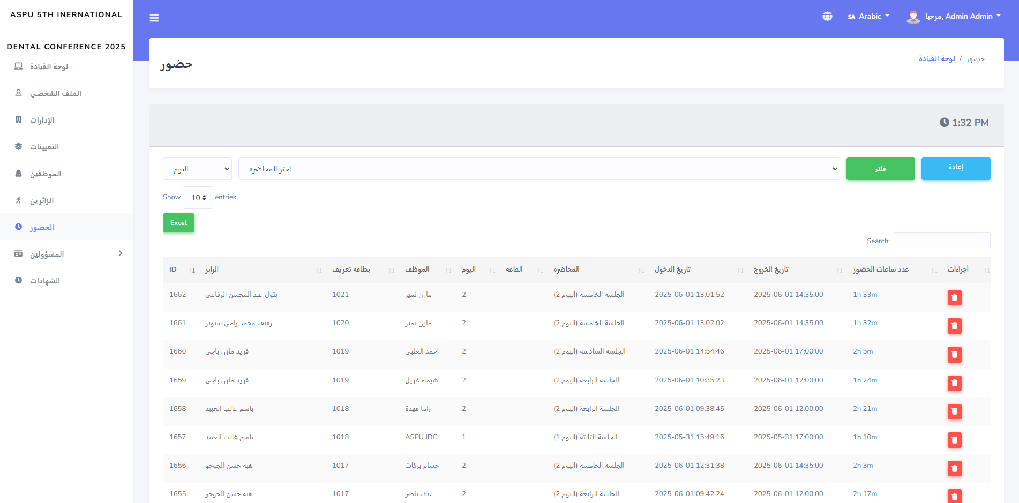Screen dimensions: 1019x503
Task: Click the globe icon in header
Action: point(827,17)
